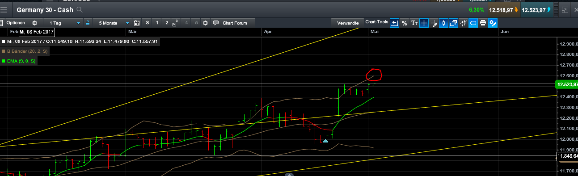Toggle the overlapping windows chart tool
578x176 pixels.
tap(453, 23)
